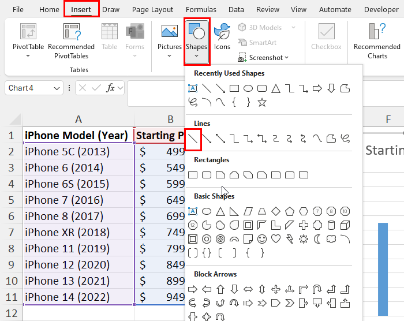This screenshot has width=404, height=321.
Task: Choose the Cloud shape in Basic Shapes
Action: pos(331,239)
